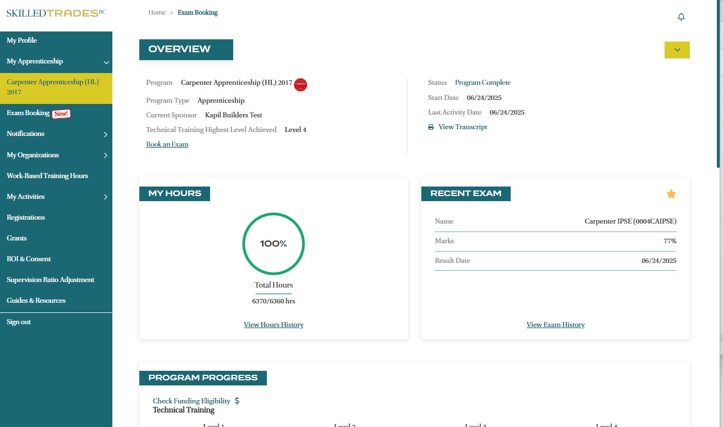Expand the My Apprenticeship sidebar menu

click(106, 62)
